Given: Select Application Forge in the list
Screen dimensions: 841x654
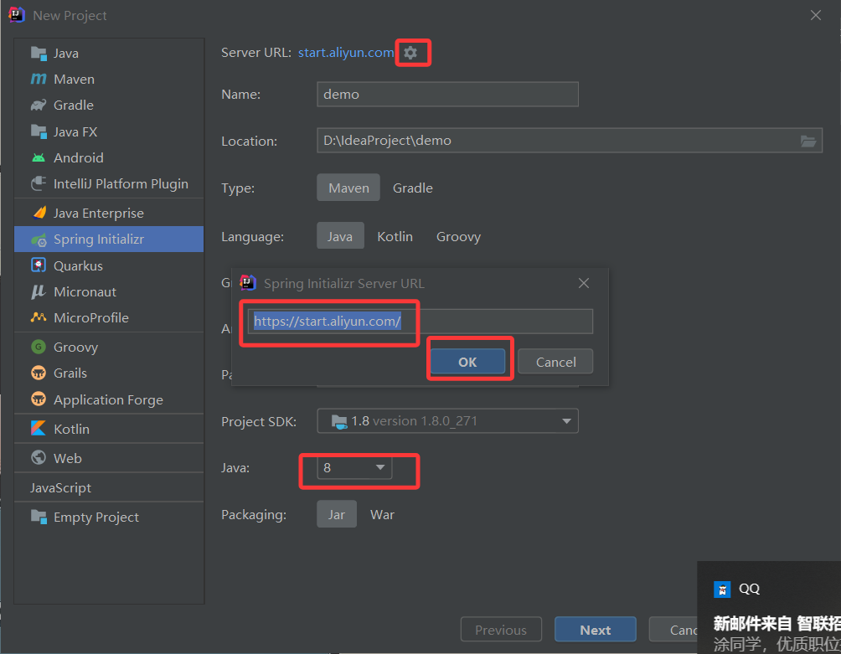Looking at the screenshot, I should [109, 399].
